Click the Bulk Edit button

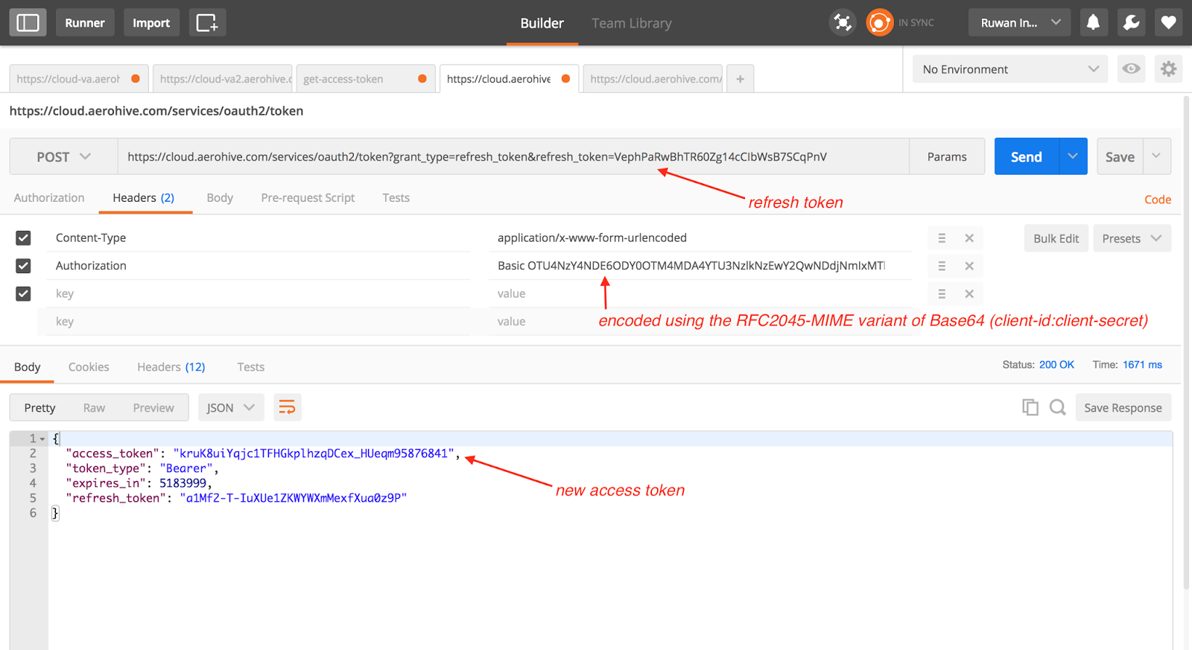pyautogui.click(x=1056, y=238)
